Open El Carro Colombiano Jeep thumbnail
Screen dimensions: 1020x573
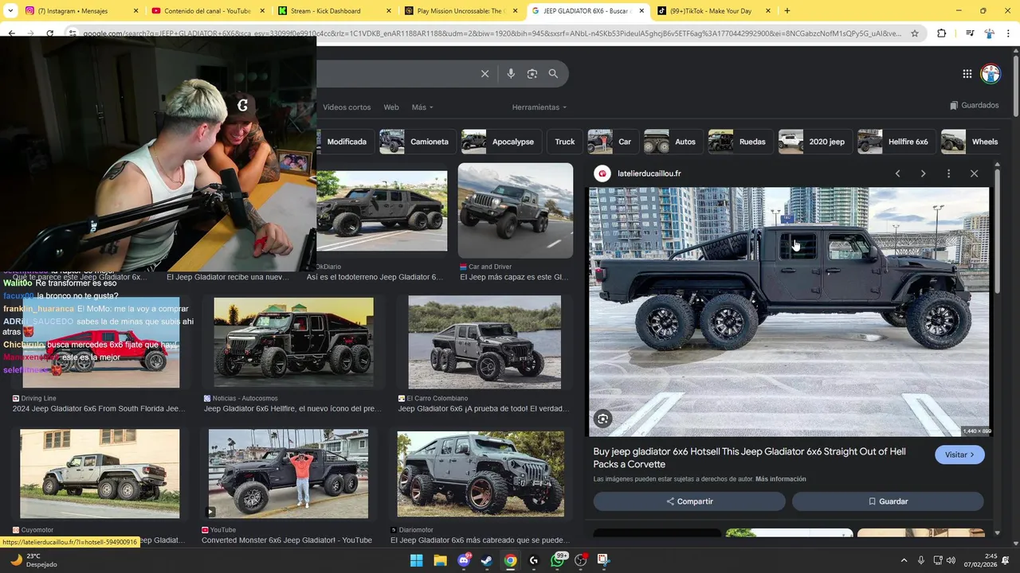tap(484, 342)
